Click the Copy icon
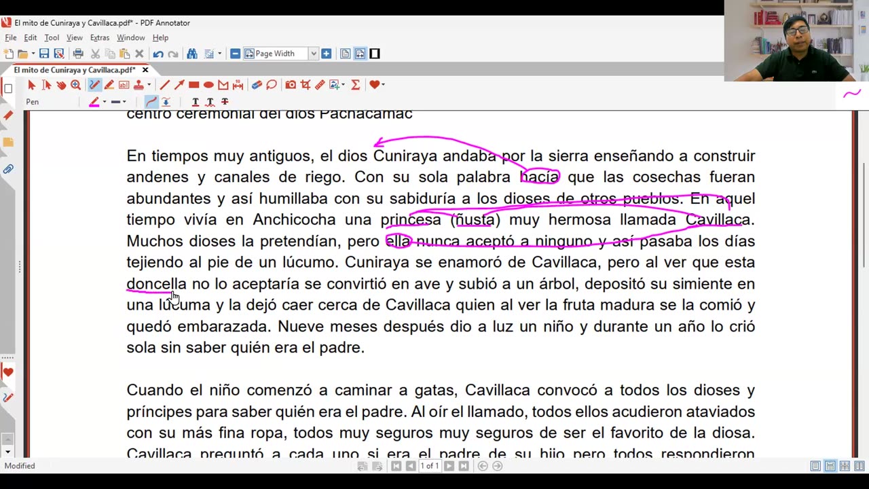Viewport: 869px width, 489px height. (x=110, y=54)
